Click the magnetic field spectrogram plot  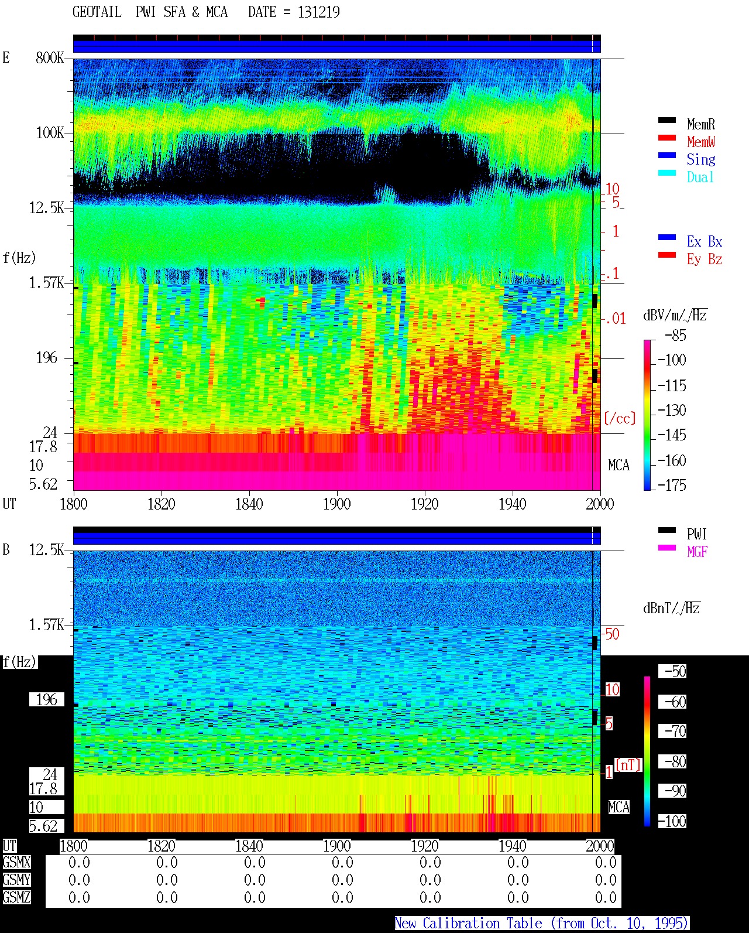click(x=336, y=691)
